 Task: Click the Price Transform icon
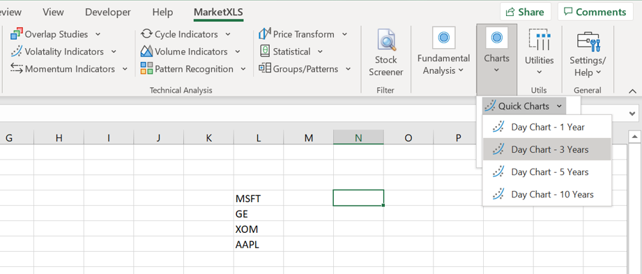pyautogui.click(x=265, y=33)
